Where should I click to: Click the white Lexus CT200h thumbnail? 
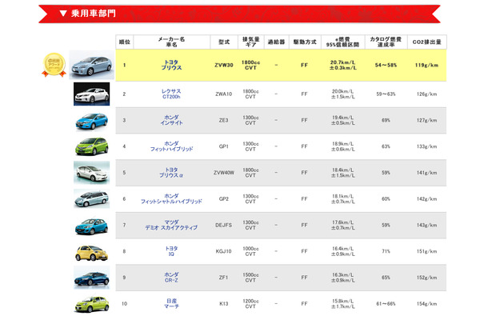click(92, 94)
